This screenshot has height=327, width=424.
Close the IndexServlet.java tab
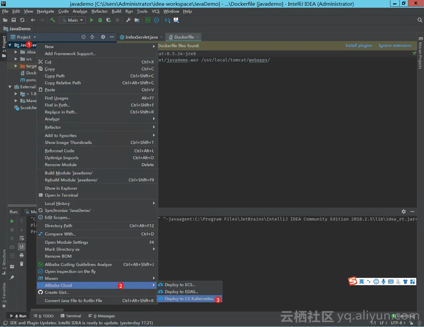161,37
